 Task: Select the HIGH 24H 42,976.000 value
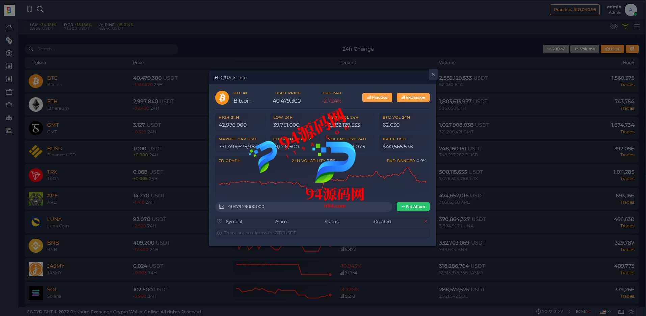(233, 125)
